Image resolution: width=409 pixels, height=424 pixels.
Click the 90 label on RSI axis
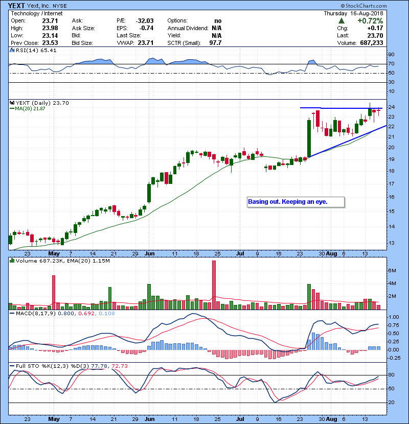(392, 55)
